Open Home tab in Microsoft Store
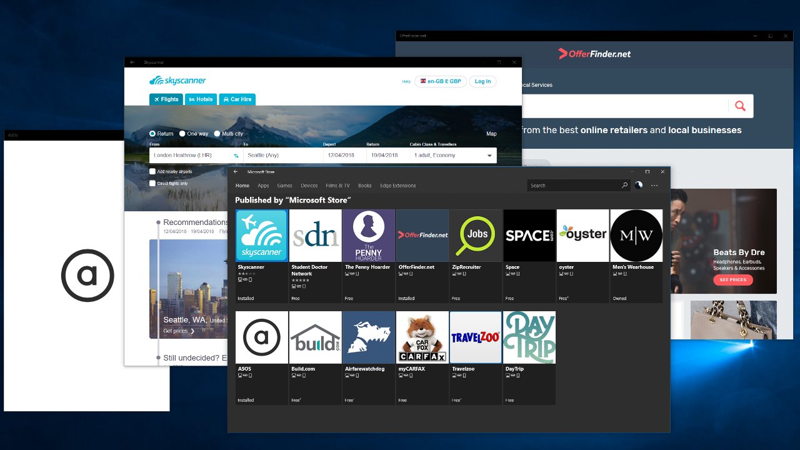The image size is (800, 450). pos(242,186)
